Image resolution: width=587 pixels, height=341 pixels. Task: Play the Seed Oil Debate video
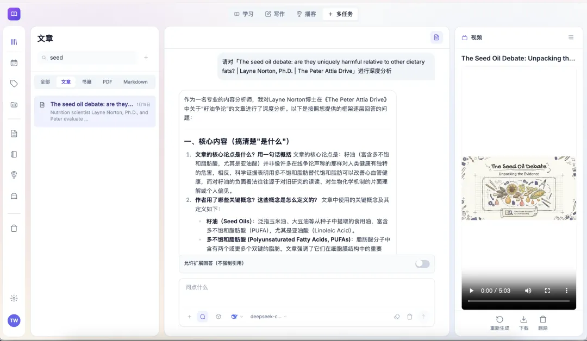pos(471,291)
